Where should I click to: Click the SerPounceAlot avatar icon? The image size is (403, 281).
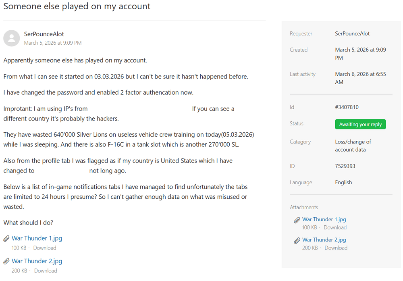[12, 38]
